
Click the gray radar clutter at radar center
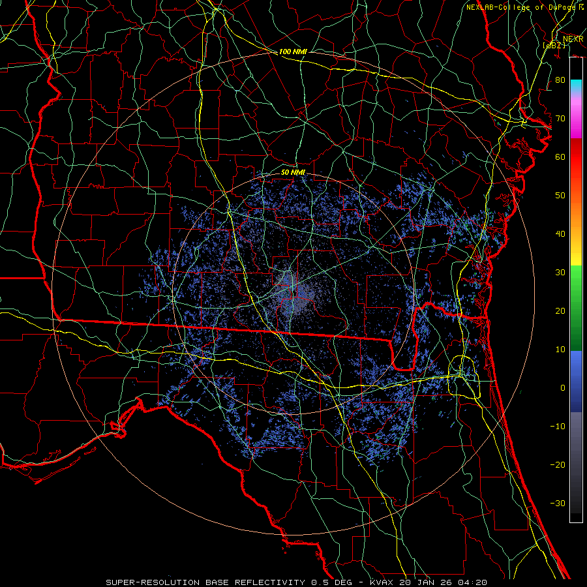pos(295,294)
